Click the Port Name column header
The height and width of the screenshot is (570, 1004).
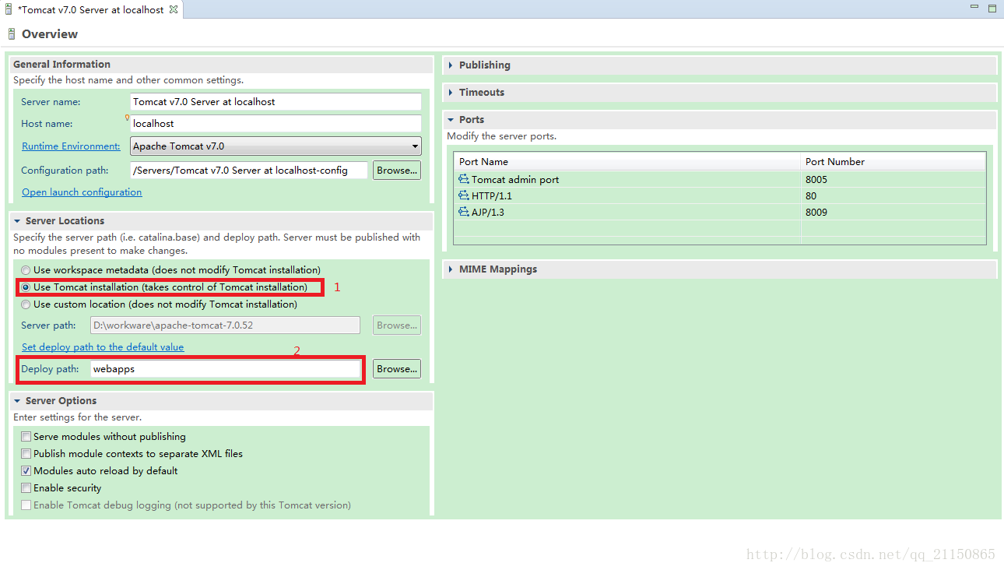click(x=627, y=162)
